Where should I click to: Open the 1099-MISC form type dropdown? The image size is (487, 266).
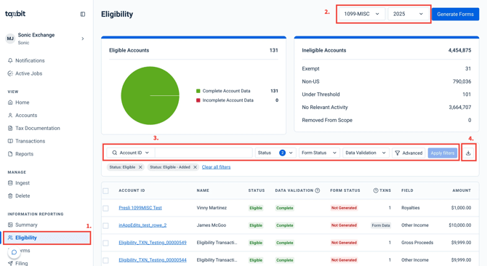click(x=362, y=14)
